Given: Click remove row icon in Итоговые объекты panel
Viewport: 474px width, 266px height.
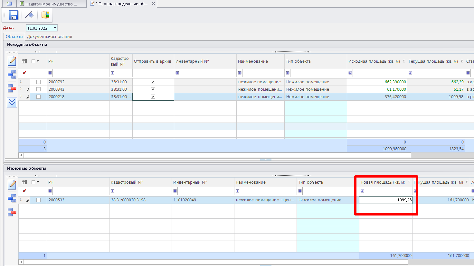Looking at the screenshot, I should (12, 212).
